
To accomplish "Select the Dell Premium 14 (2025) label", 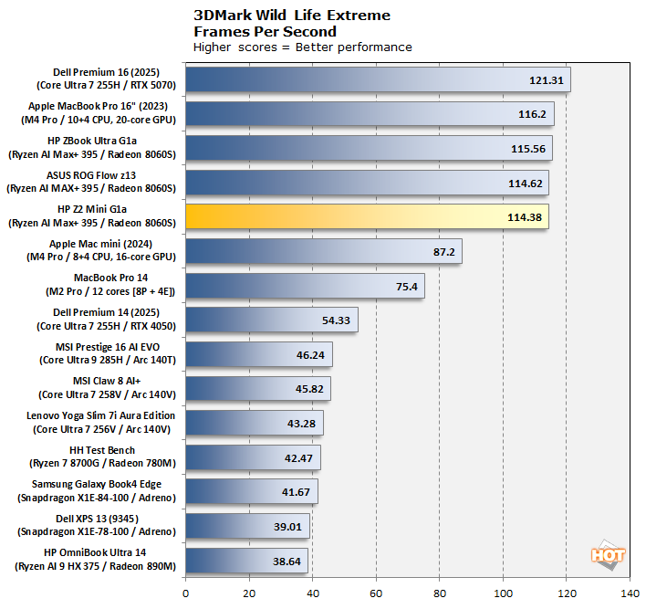I will (106, 312).
